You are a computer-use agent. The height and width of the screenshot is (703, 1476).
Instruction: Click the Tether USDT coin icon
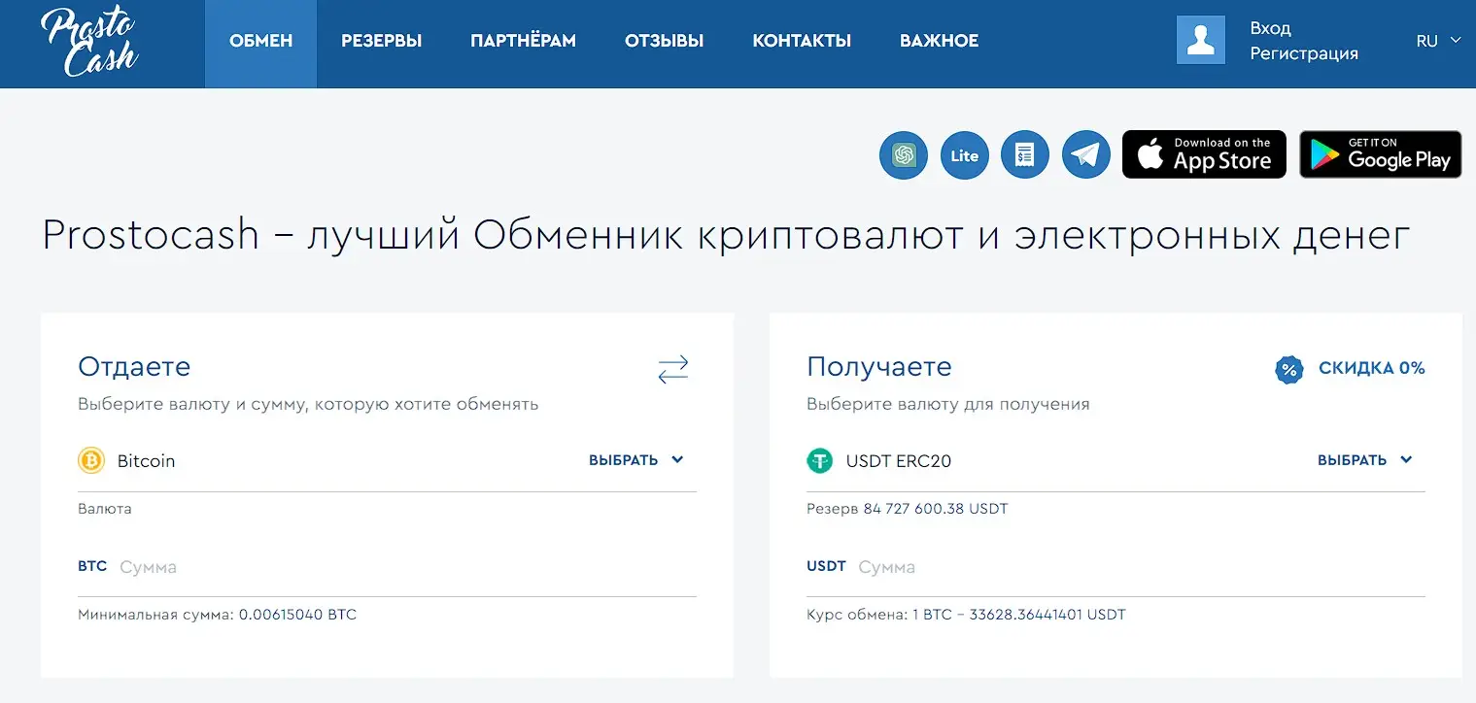click(820, 460)
